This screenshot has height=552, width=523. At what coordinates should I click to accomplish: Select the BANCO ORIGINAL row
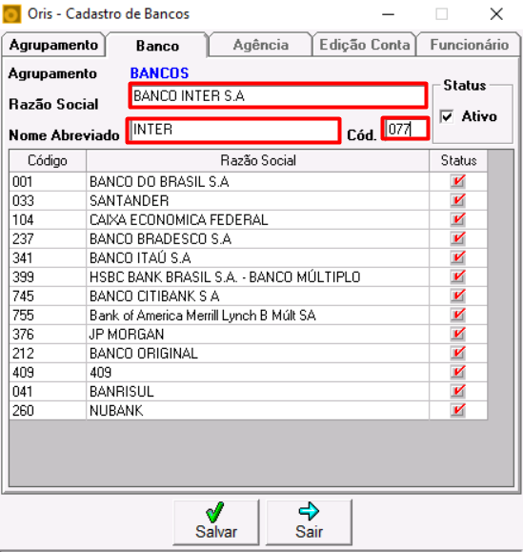point(249,353)
